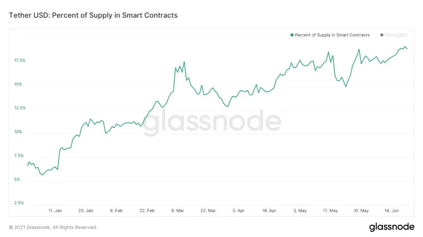Click the chart title Tether USD text
Screen dimensions: 423x237
coord(93,15)
